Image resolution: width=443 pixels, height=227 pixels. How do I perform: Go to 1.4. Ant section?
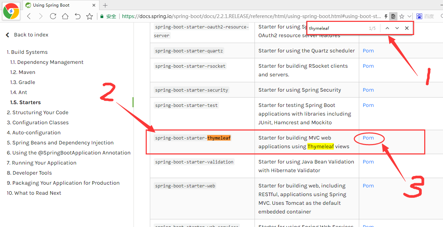18,92
